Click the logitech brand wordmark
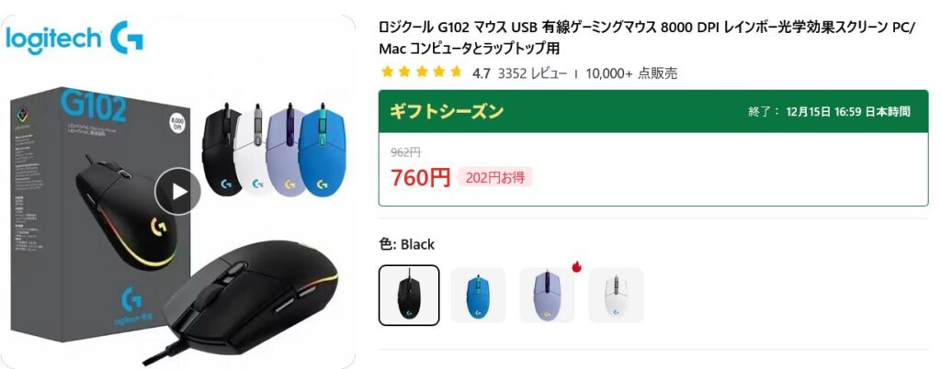 coord(53,39)
